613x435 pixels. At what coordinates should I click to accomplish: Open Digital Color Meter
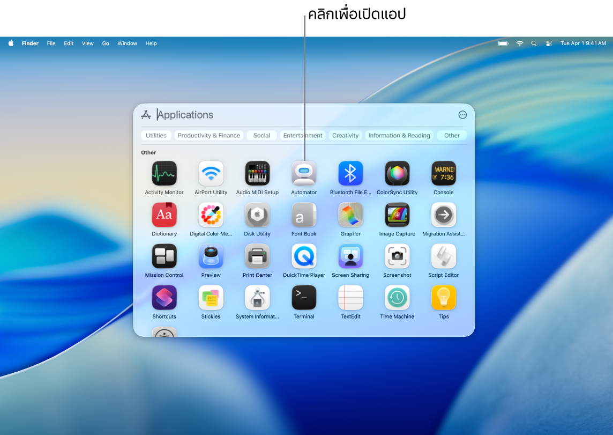pyautogui.click(x=211, y=215)
